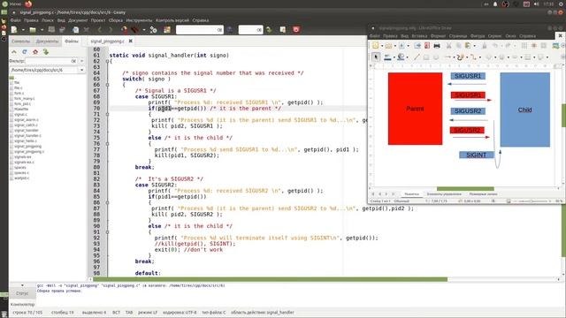
Task: Toggle fold marker at line 86
Action: point(107,202)
